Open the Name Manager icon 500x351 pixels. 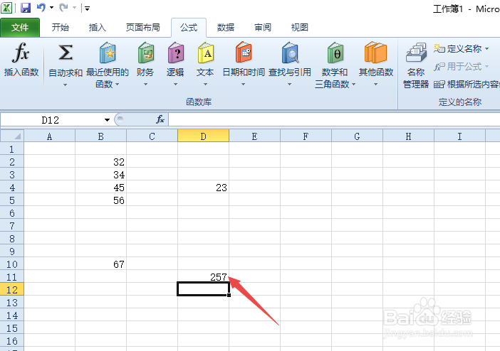pos(416,52)
